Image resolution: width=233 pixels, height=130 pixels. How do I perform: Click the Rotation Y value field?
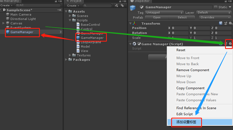(x=201, y=33)
